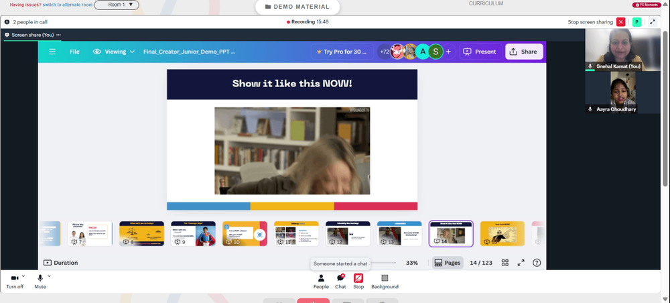Select slide thumbnail 15
Screen dimensions: 670x303
[x=503, y=234]
